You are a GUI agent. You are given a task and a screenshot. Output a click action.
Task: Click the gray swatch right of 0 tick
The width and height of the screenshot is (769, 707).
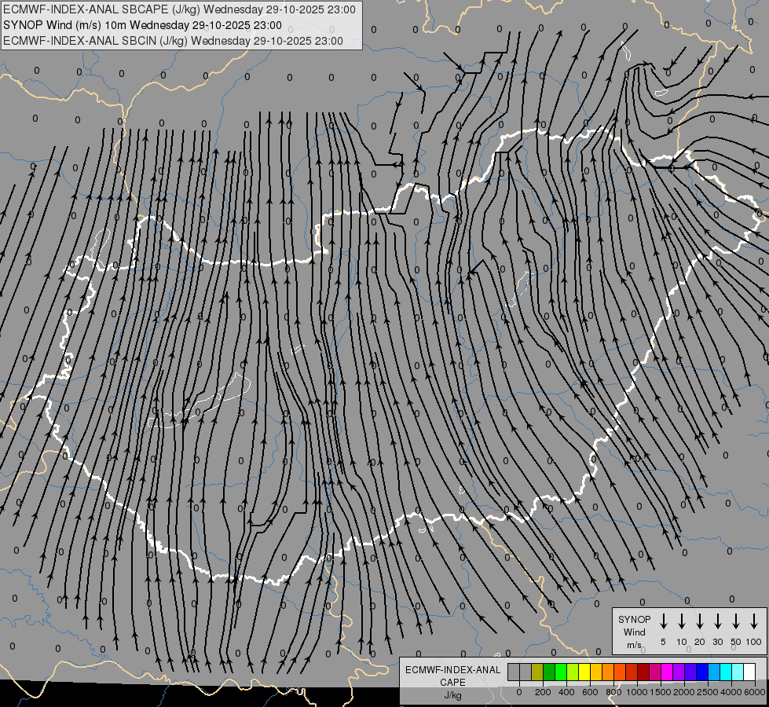tap(525, 672)
